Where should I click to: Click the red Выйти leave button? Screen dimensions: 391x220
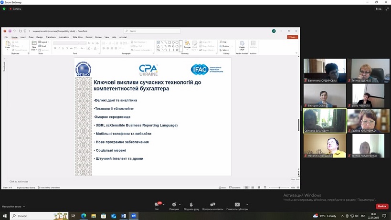tap(382, 206)
